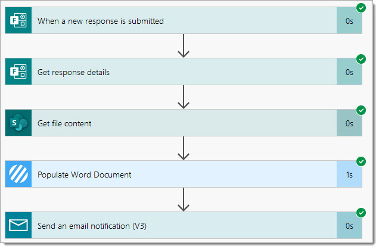
Task: Click the green checkmark on Get file content
Action: [x=361, y=110]
